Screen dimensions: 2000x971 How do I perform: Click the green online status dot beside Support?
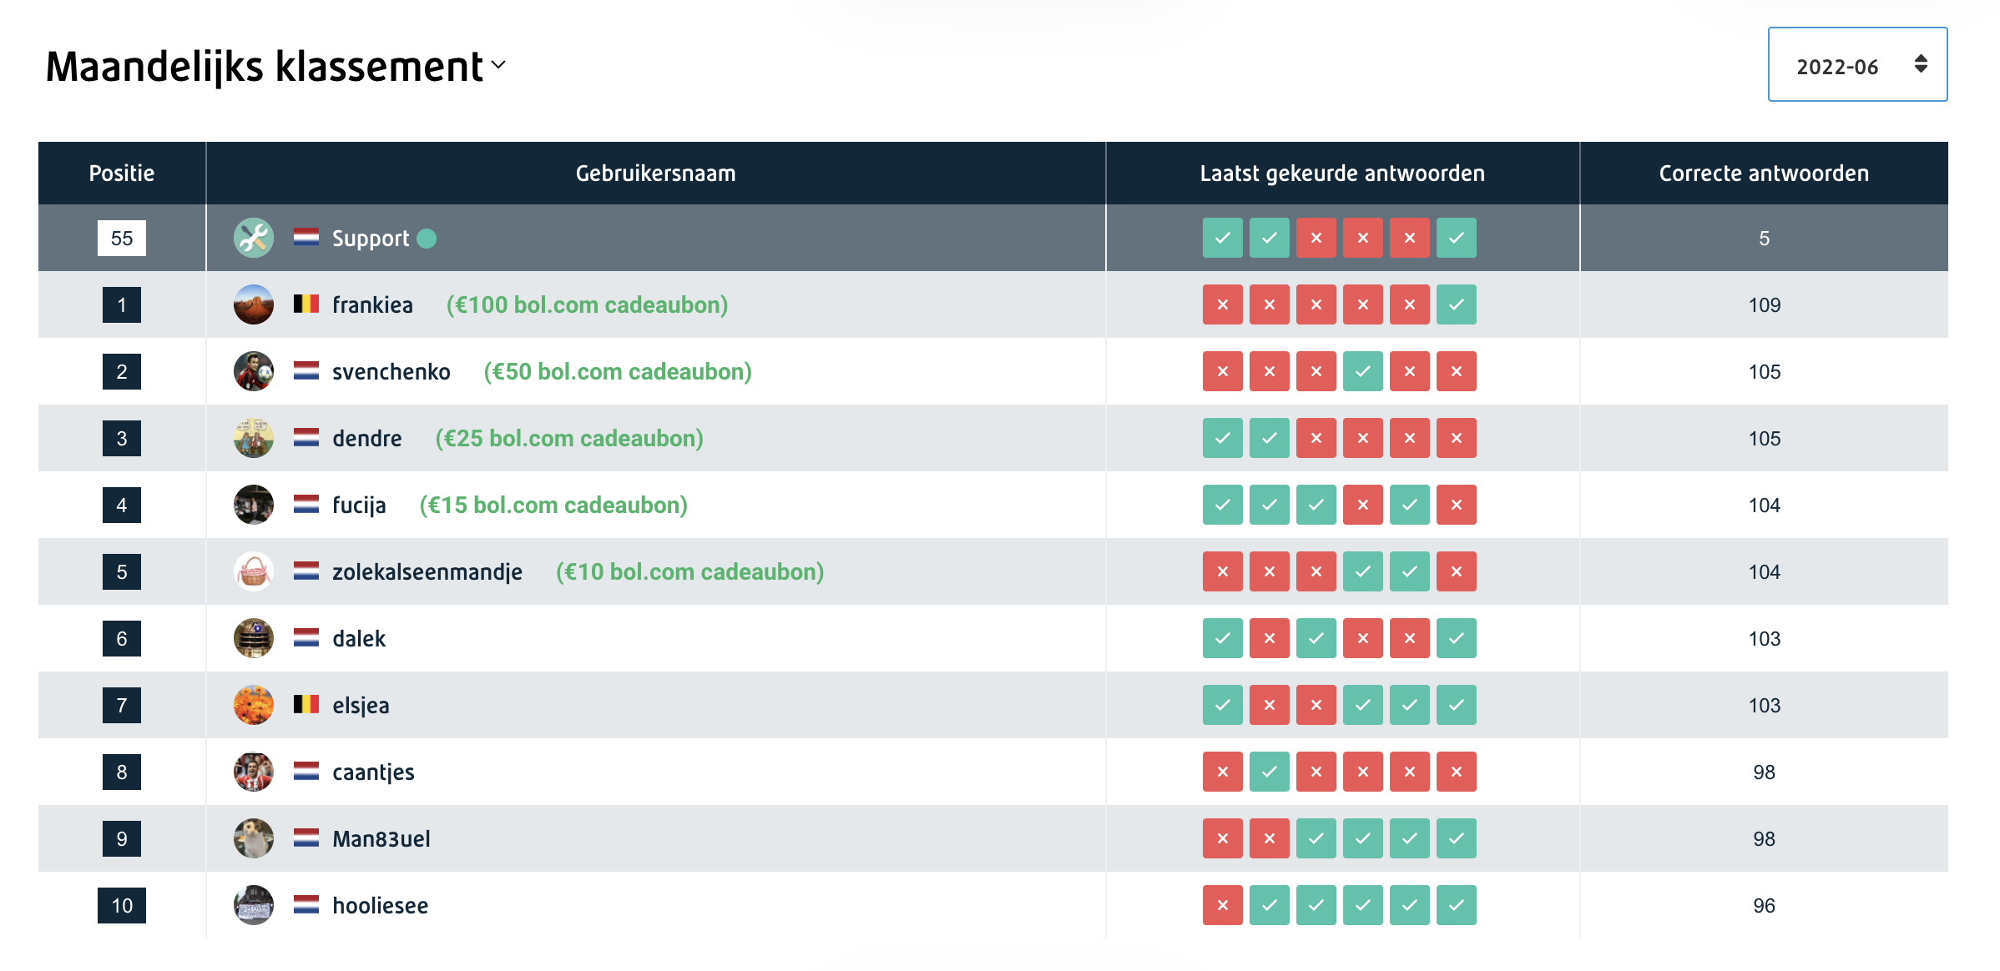click(x=427, y=239)
